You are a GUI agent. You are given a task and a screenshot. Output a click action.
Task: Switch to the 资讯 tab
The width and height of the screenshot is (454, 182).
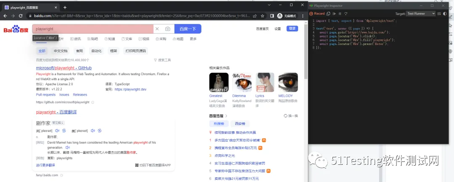pyautogui.click(x=76, y=39)
